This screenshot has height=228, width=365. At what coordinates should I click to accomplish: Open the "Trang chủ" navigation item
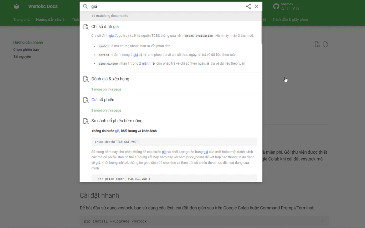pyautogui.click(x=21, y=20)
